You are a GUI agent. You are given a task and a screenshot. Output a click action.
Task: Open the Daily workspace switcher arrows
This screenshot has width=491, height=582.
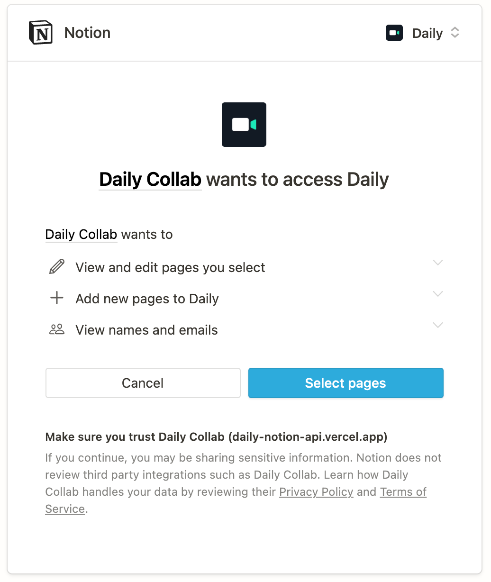pos(455,33)
